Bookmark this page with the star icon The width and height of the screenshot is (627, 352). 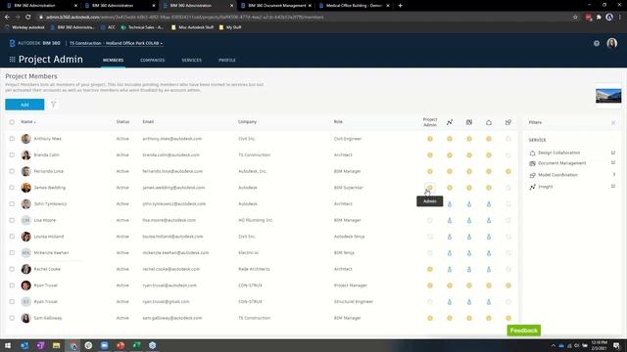pos(575,18)
